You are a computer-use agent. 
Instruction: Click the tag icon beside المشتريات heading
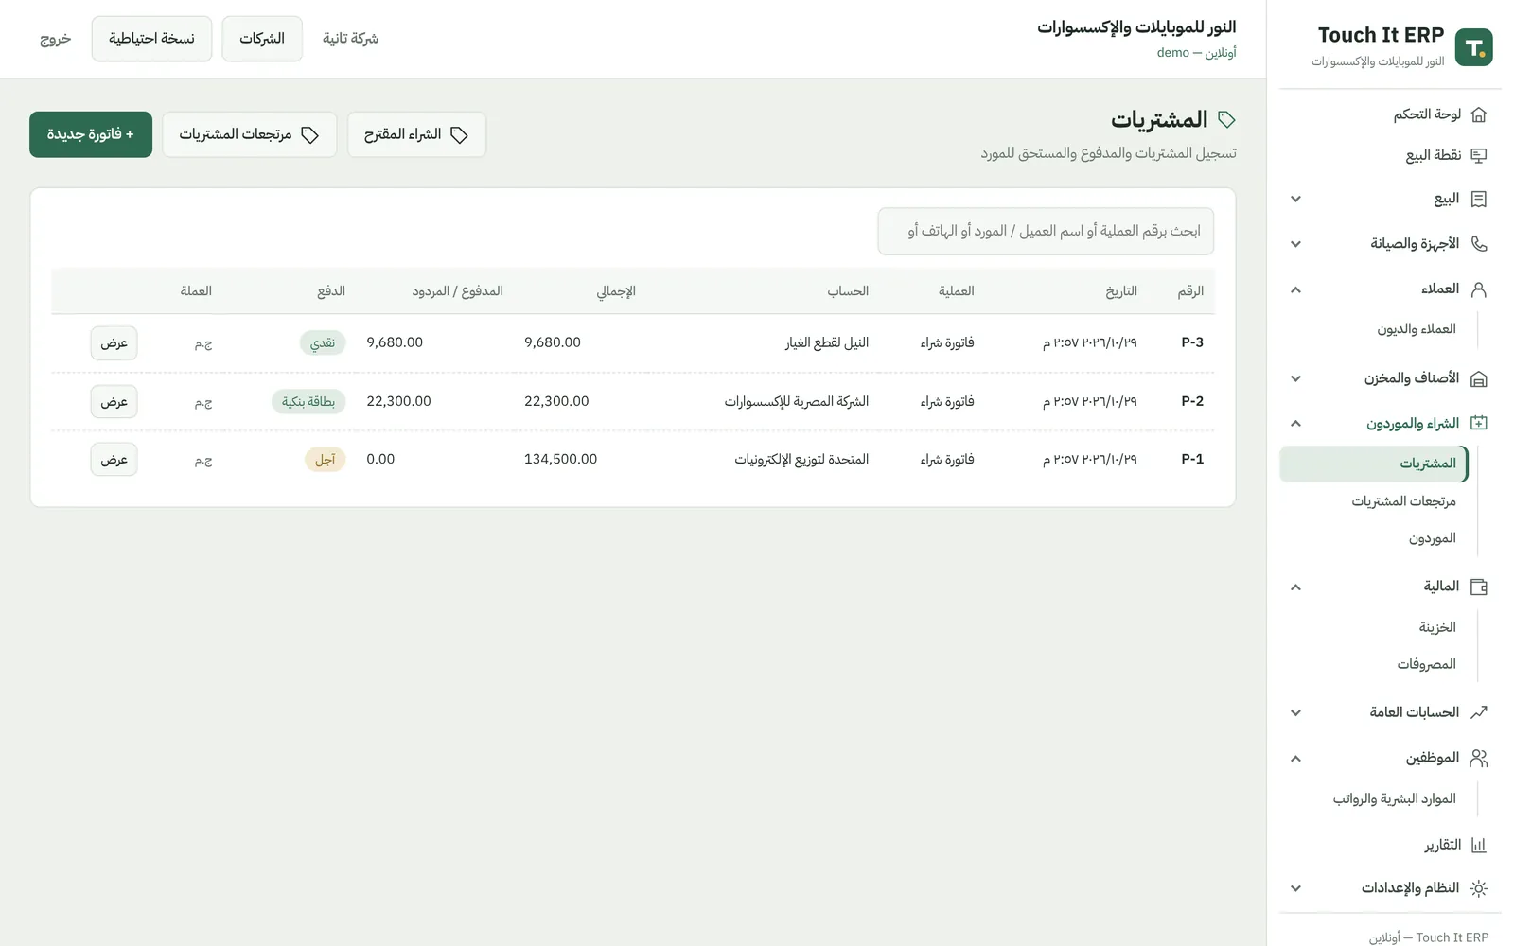pos(1226,119)
